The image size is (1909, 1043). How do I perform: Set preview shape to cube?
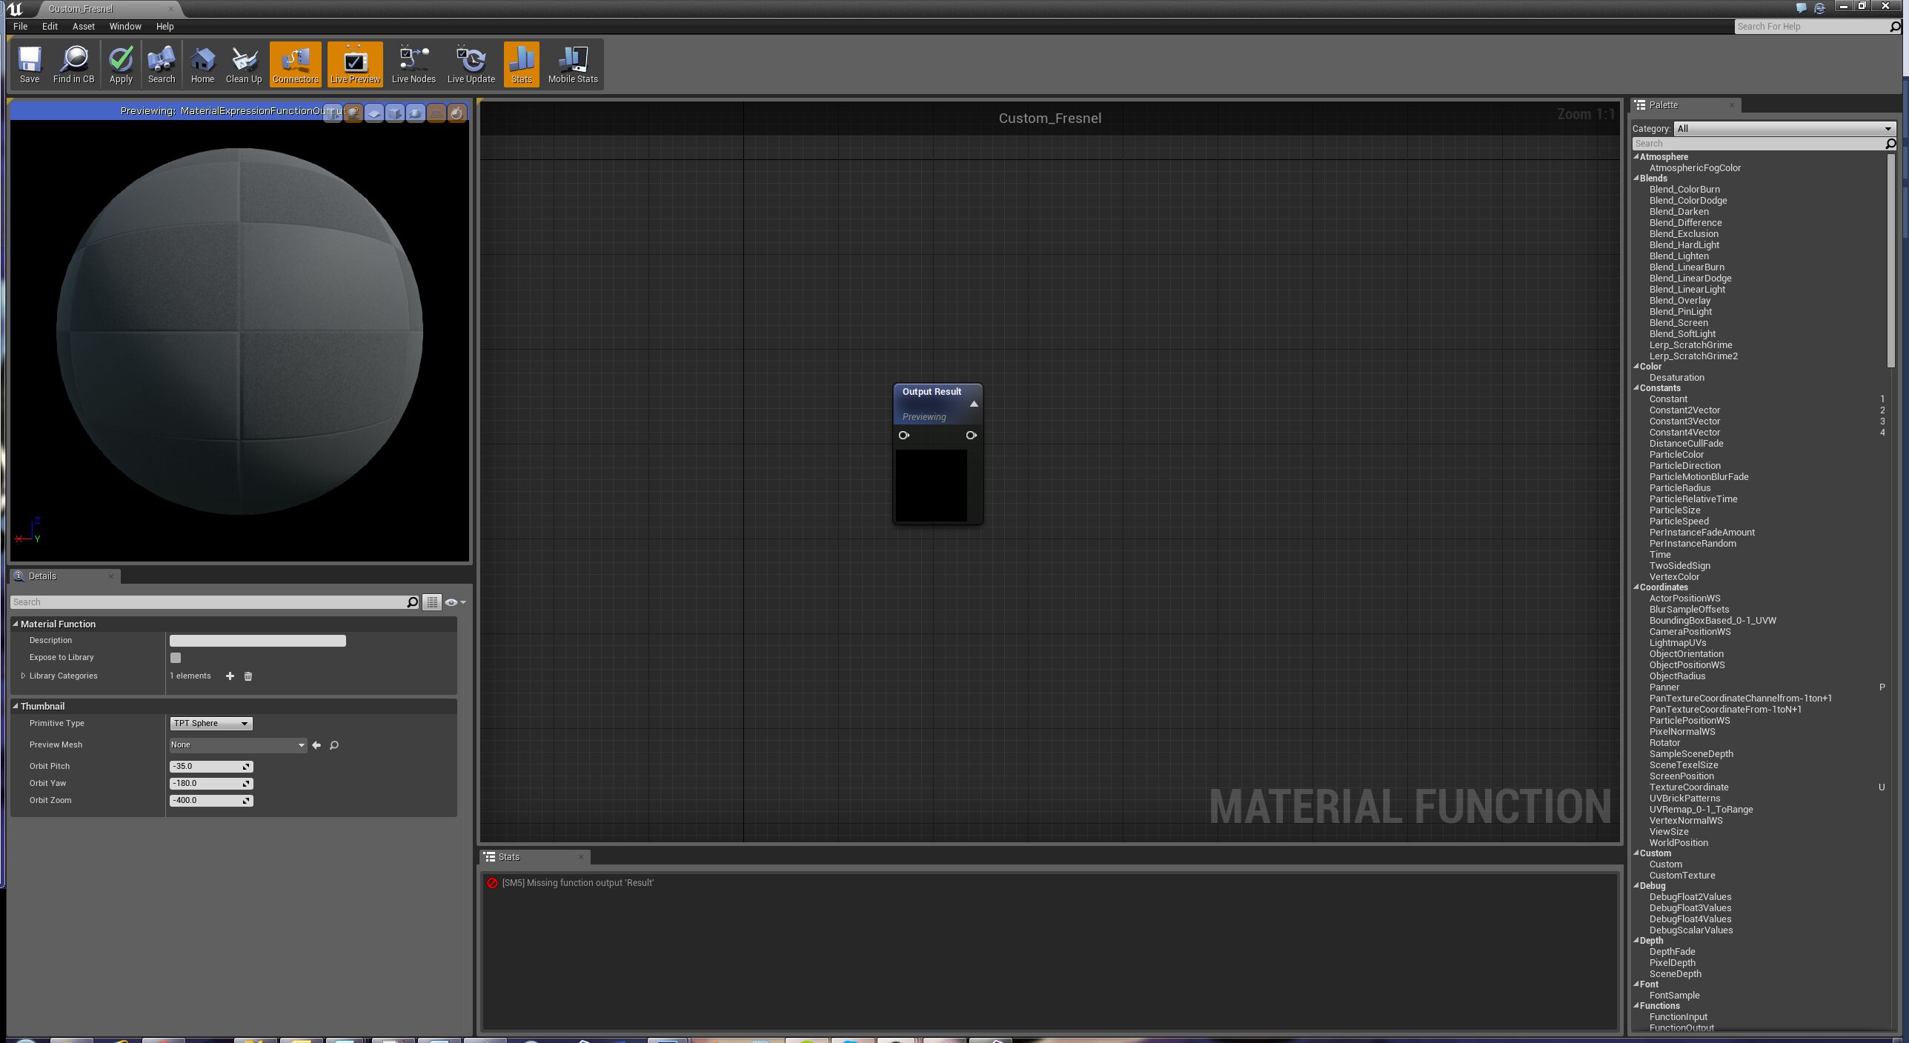[395, 113]
